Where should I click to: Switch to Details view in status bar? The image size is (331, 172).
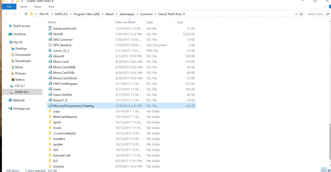pos(323,170)
